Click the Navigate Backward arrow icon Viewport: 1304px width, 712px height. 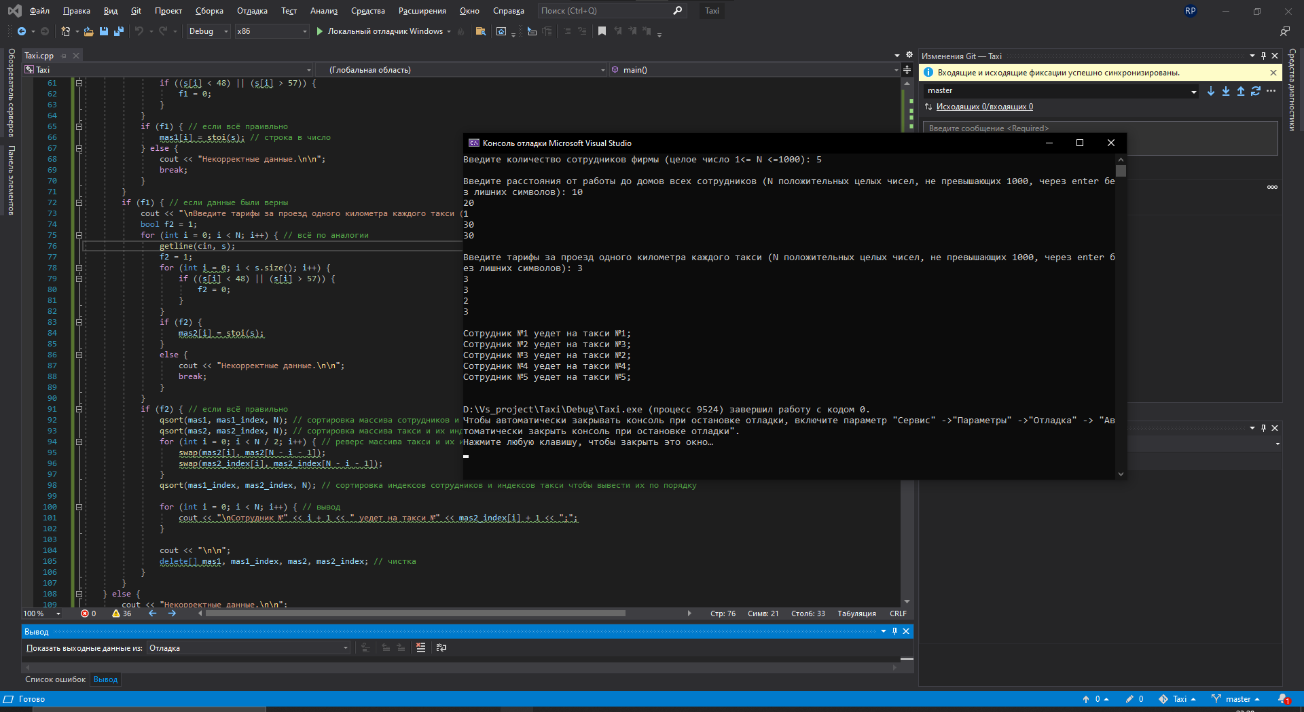pos(22,31)
